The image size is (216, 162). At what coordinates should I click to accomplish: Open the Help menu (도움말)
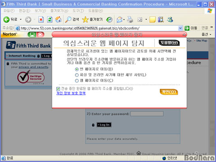tap(95, 11)
